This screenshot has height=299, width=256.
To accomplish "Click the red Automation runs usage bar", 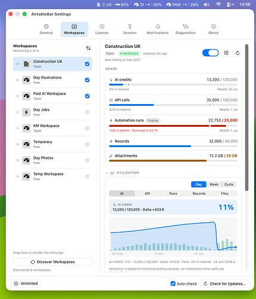I will point(173,126).
